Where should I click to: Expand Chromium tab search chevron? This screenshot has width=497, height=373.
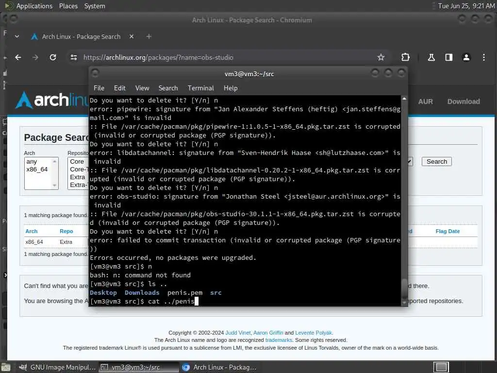click(x=17, y=36)
